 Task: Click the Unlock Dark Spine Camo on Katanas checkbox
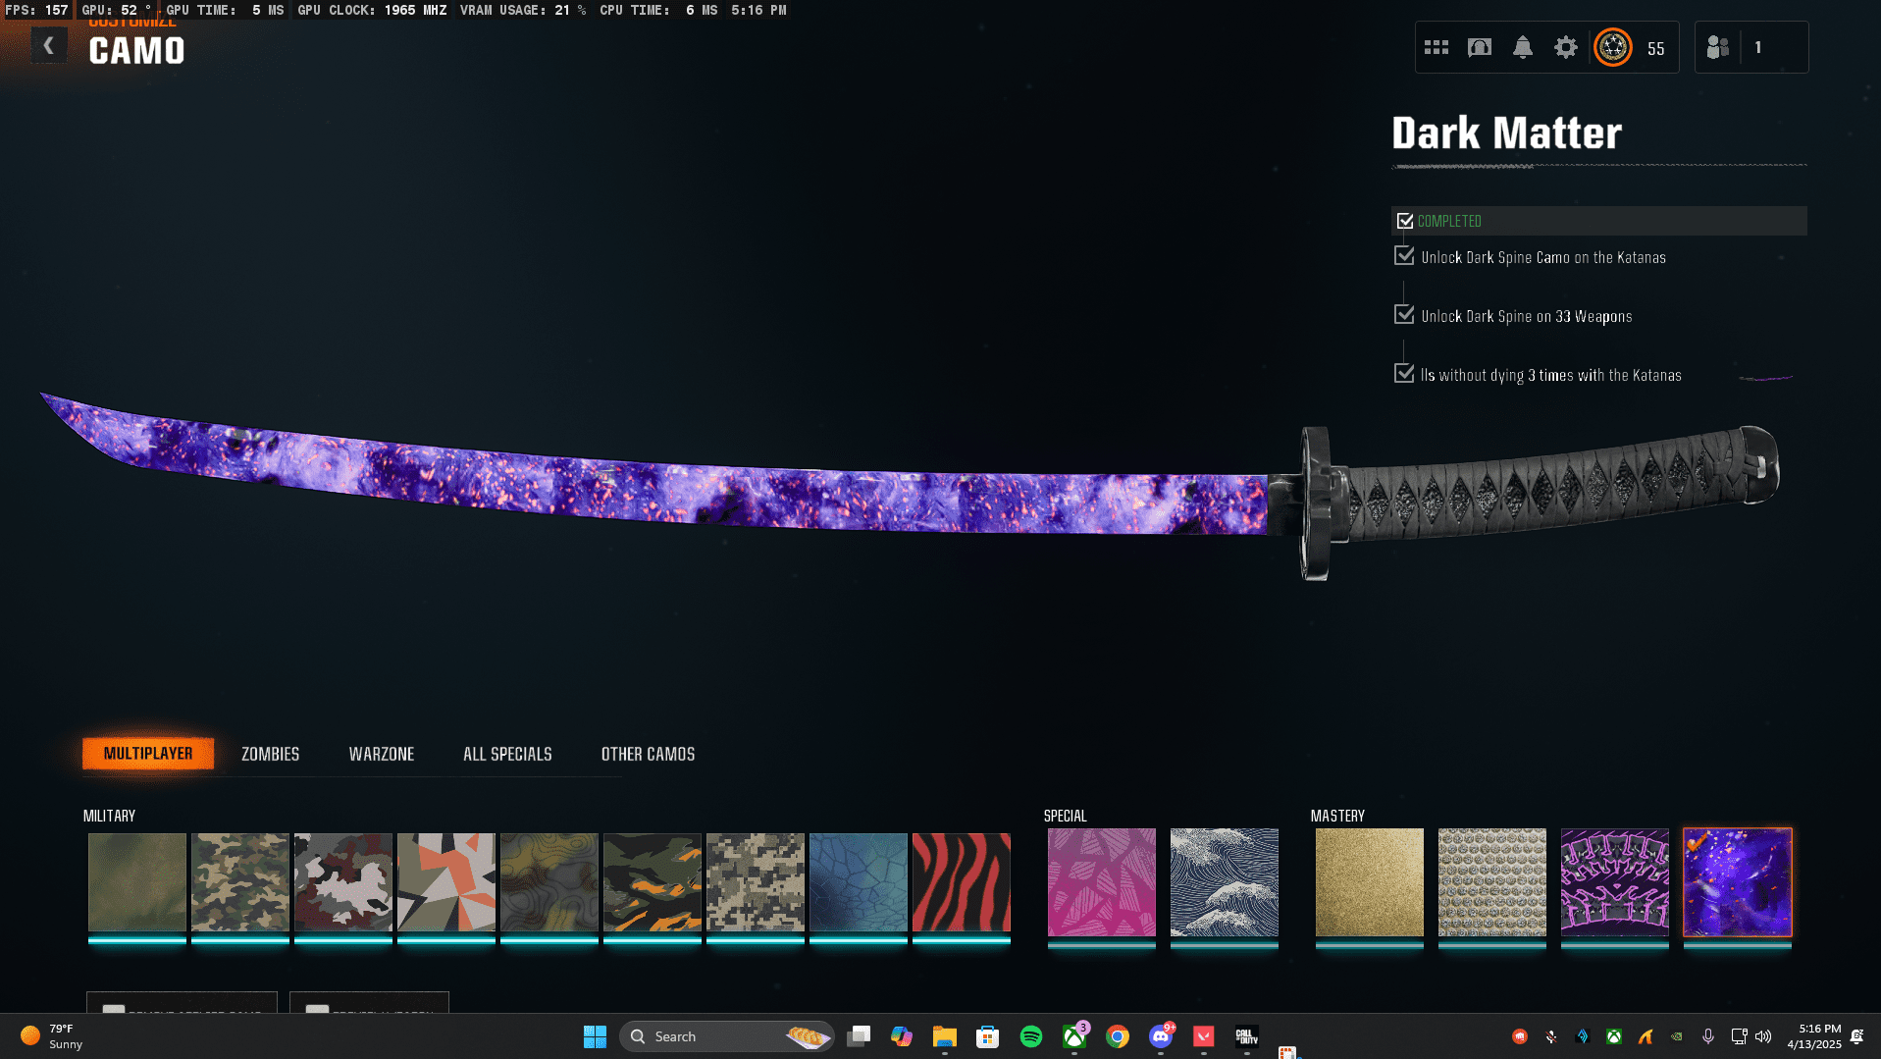pos(1404,256)
